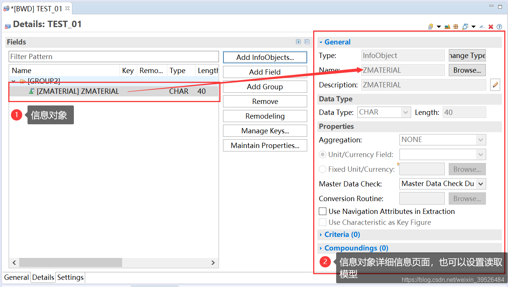The image size is (508, 287).
Task: Select the Fixed Unit/Currency radio button
Action: point(323,169)
